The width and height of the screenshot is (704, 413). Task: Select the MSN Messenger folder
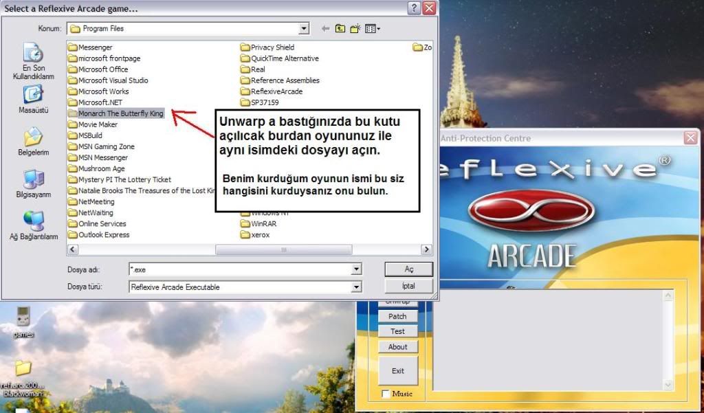click(x=98, y=157)
